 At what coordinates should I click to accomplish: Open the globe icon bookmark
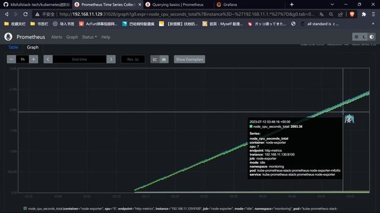(293, 24)
